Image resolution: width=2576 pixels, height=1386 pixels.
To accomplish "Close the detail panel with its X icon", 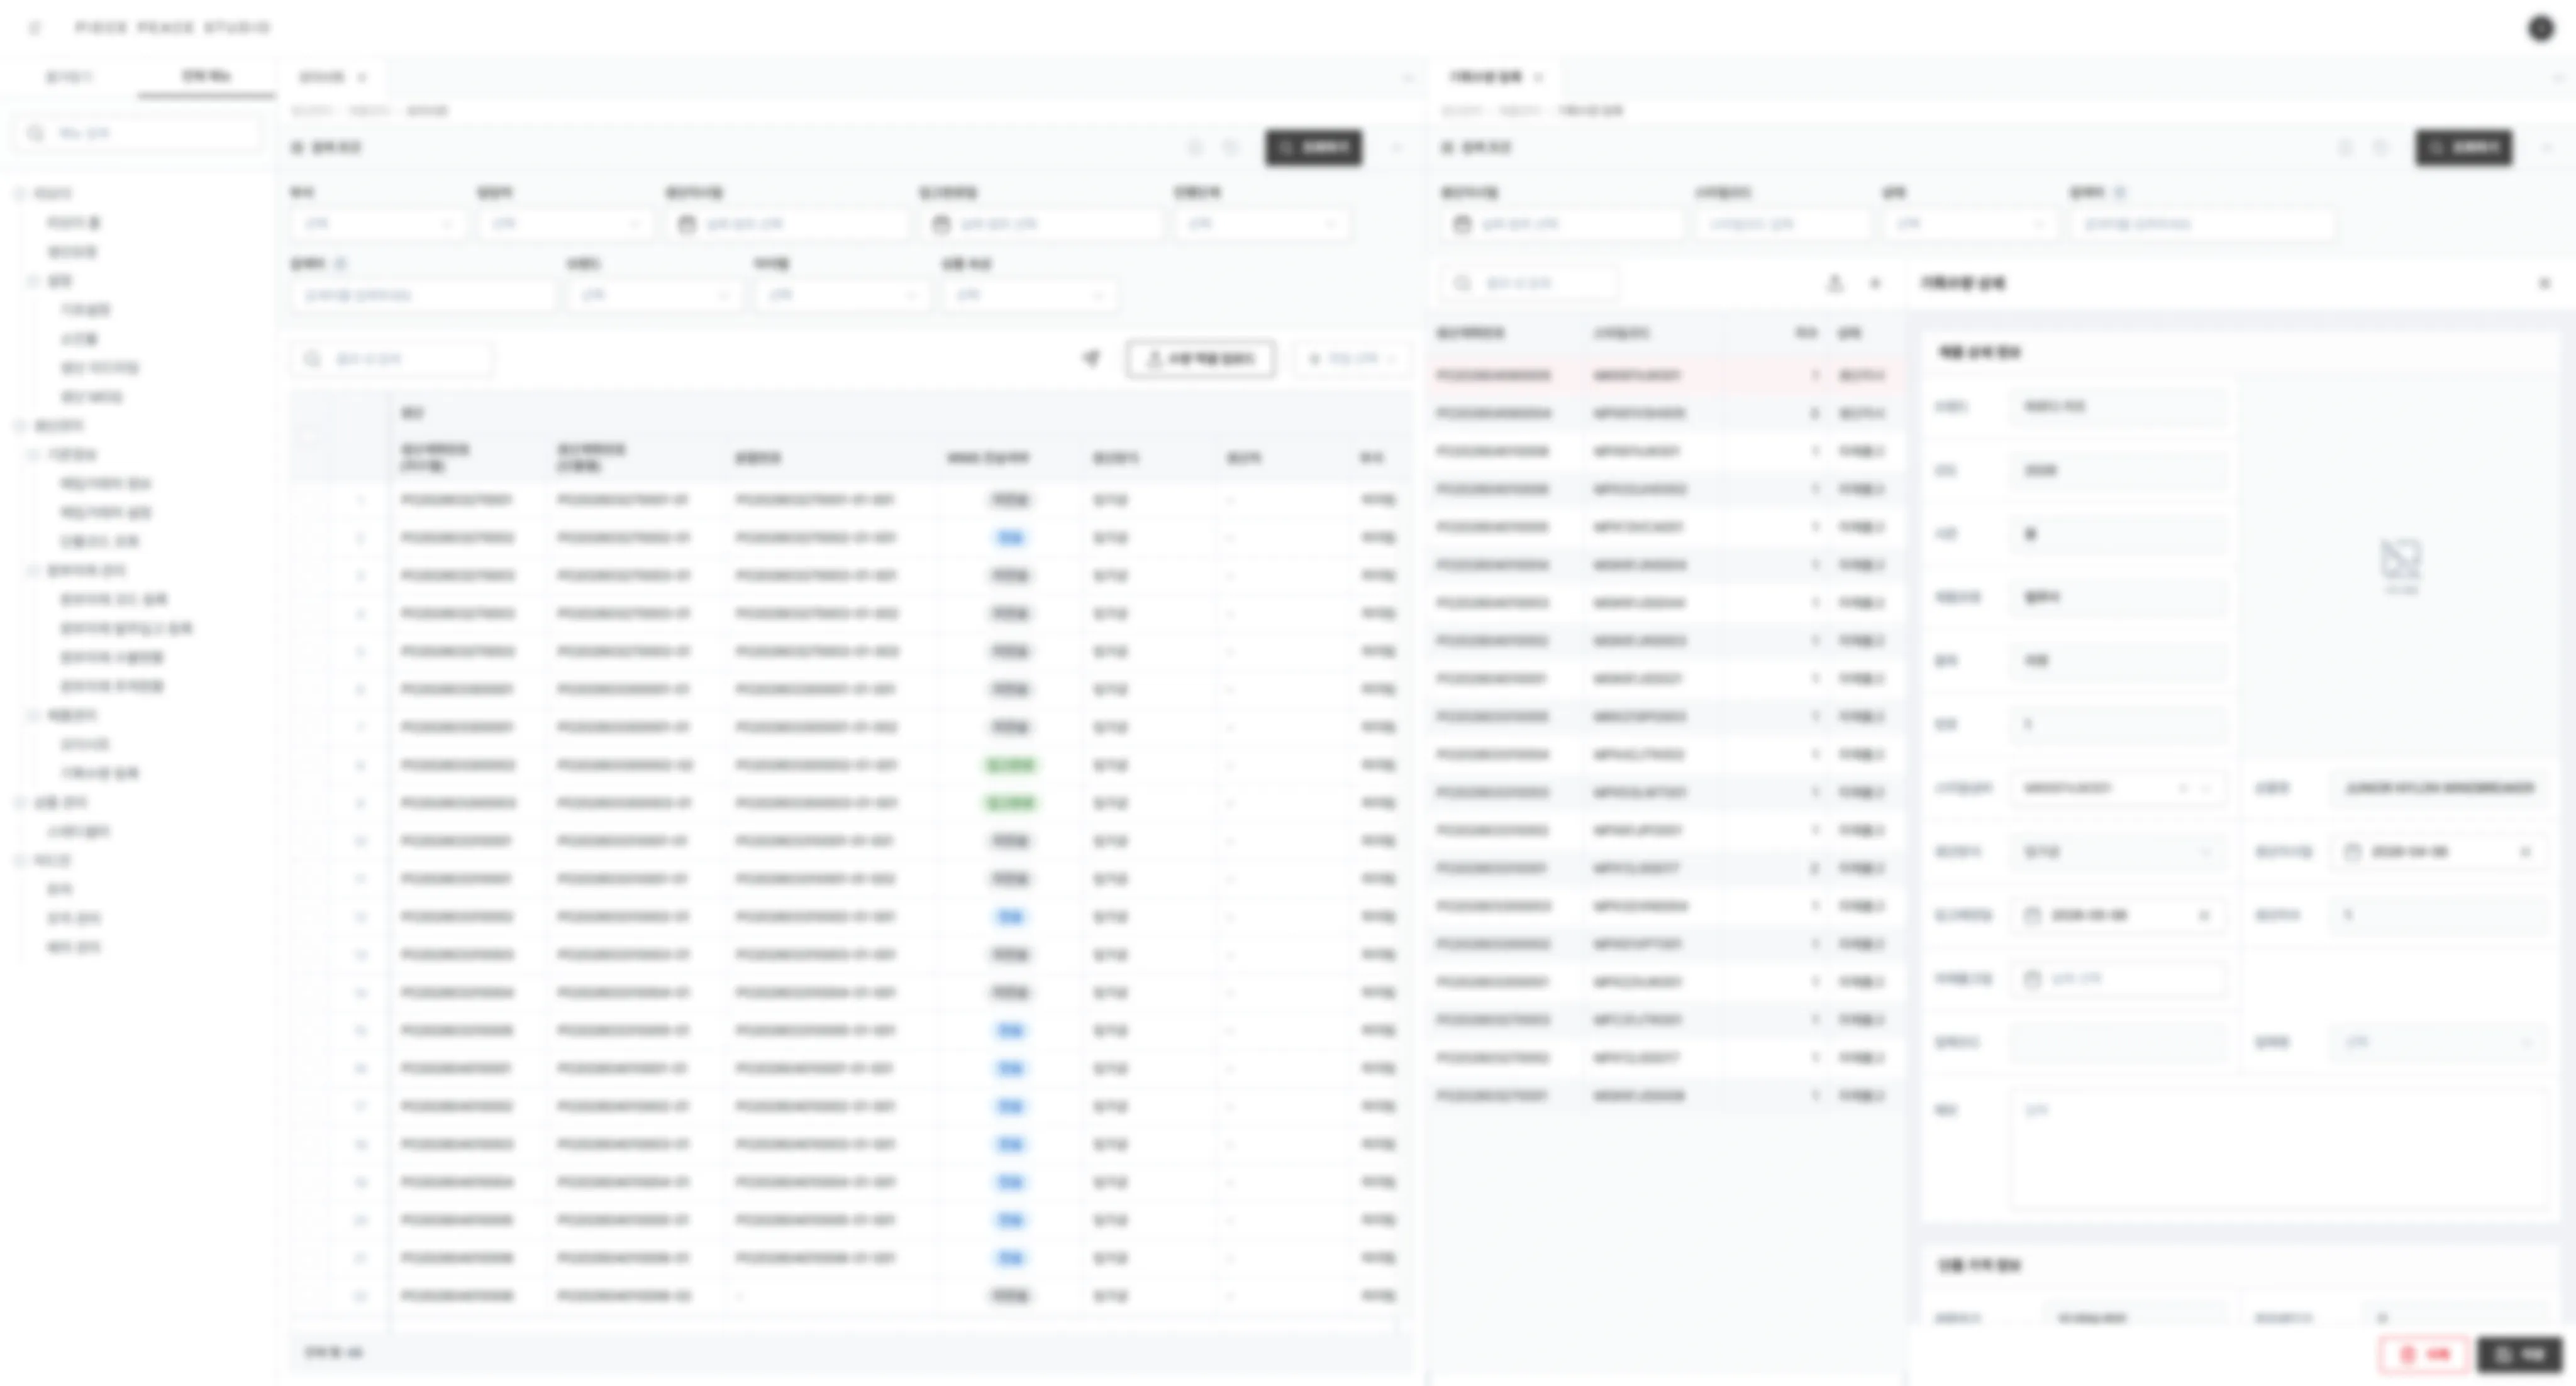I will pyautogui.click(x=2545, y=283).
